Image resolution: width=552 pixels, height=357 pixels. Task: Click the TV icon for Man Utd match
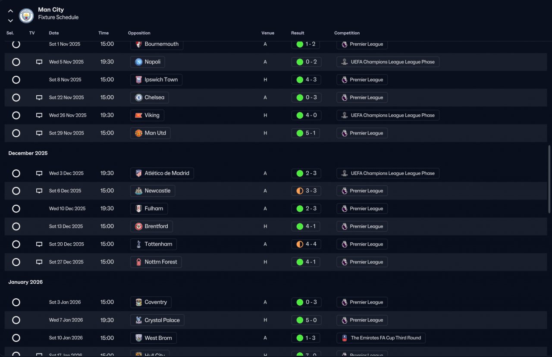pyautogui.click(x=39, y=133)
